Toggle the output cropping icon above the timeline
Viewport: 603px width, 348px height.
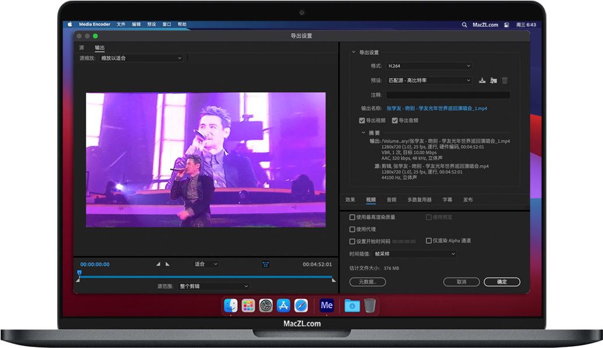[x=265, y=264]
